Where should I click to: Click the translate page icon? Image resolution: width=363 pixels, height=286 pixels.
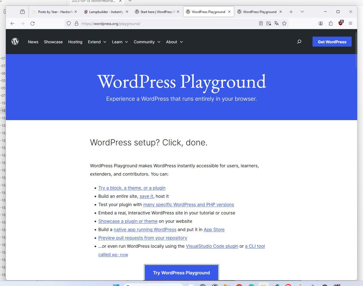coord(276,24)
